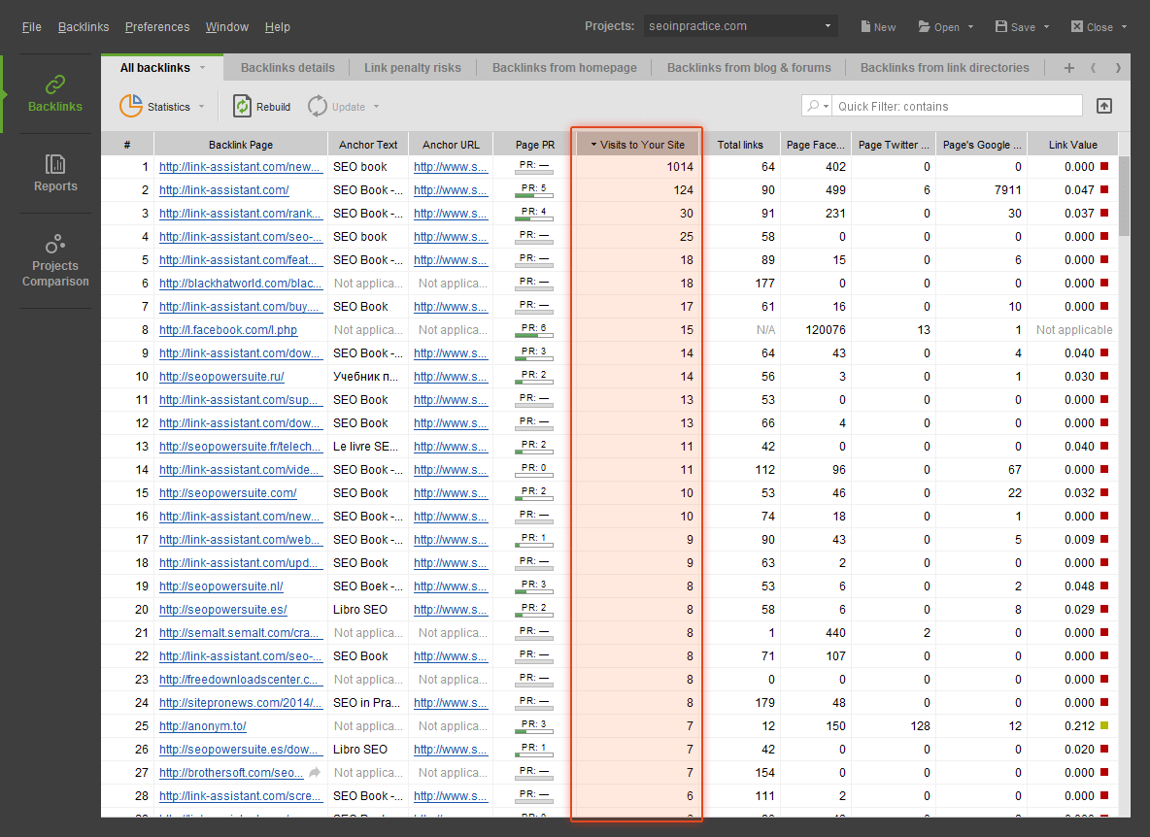Open the Help menu

(277, 26)
